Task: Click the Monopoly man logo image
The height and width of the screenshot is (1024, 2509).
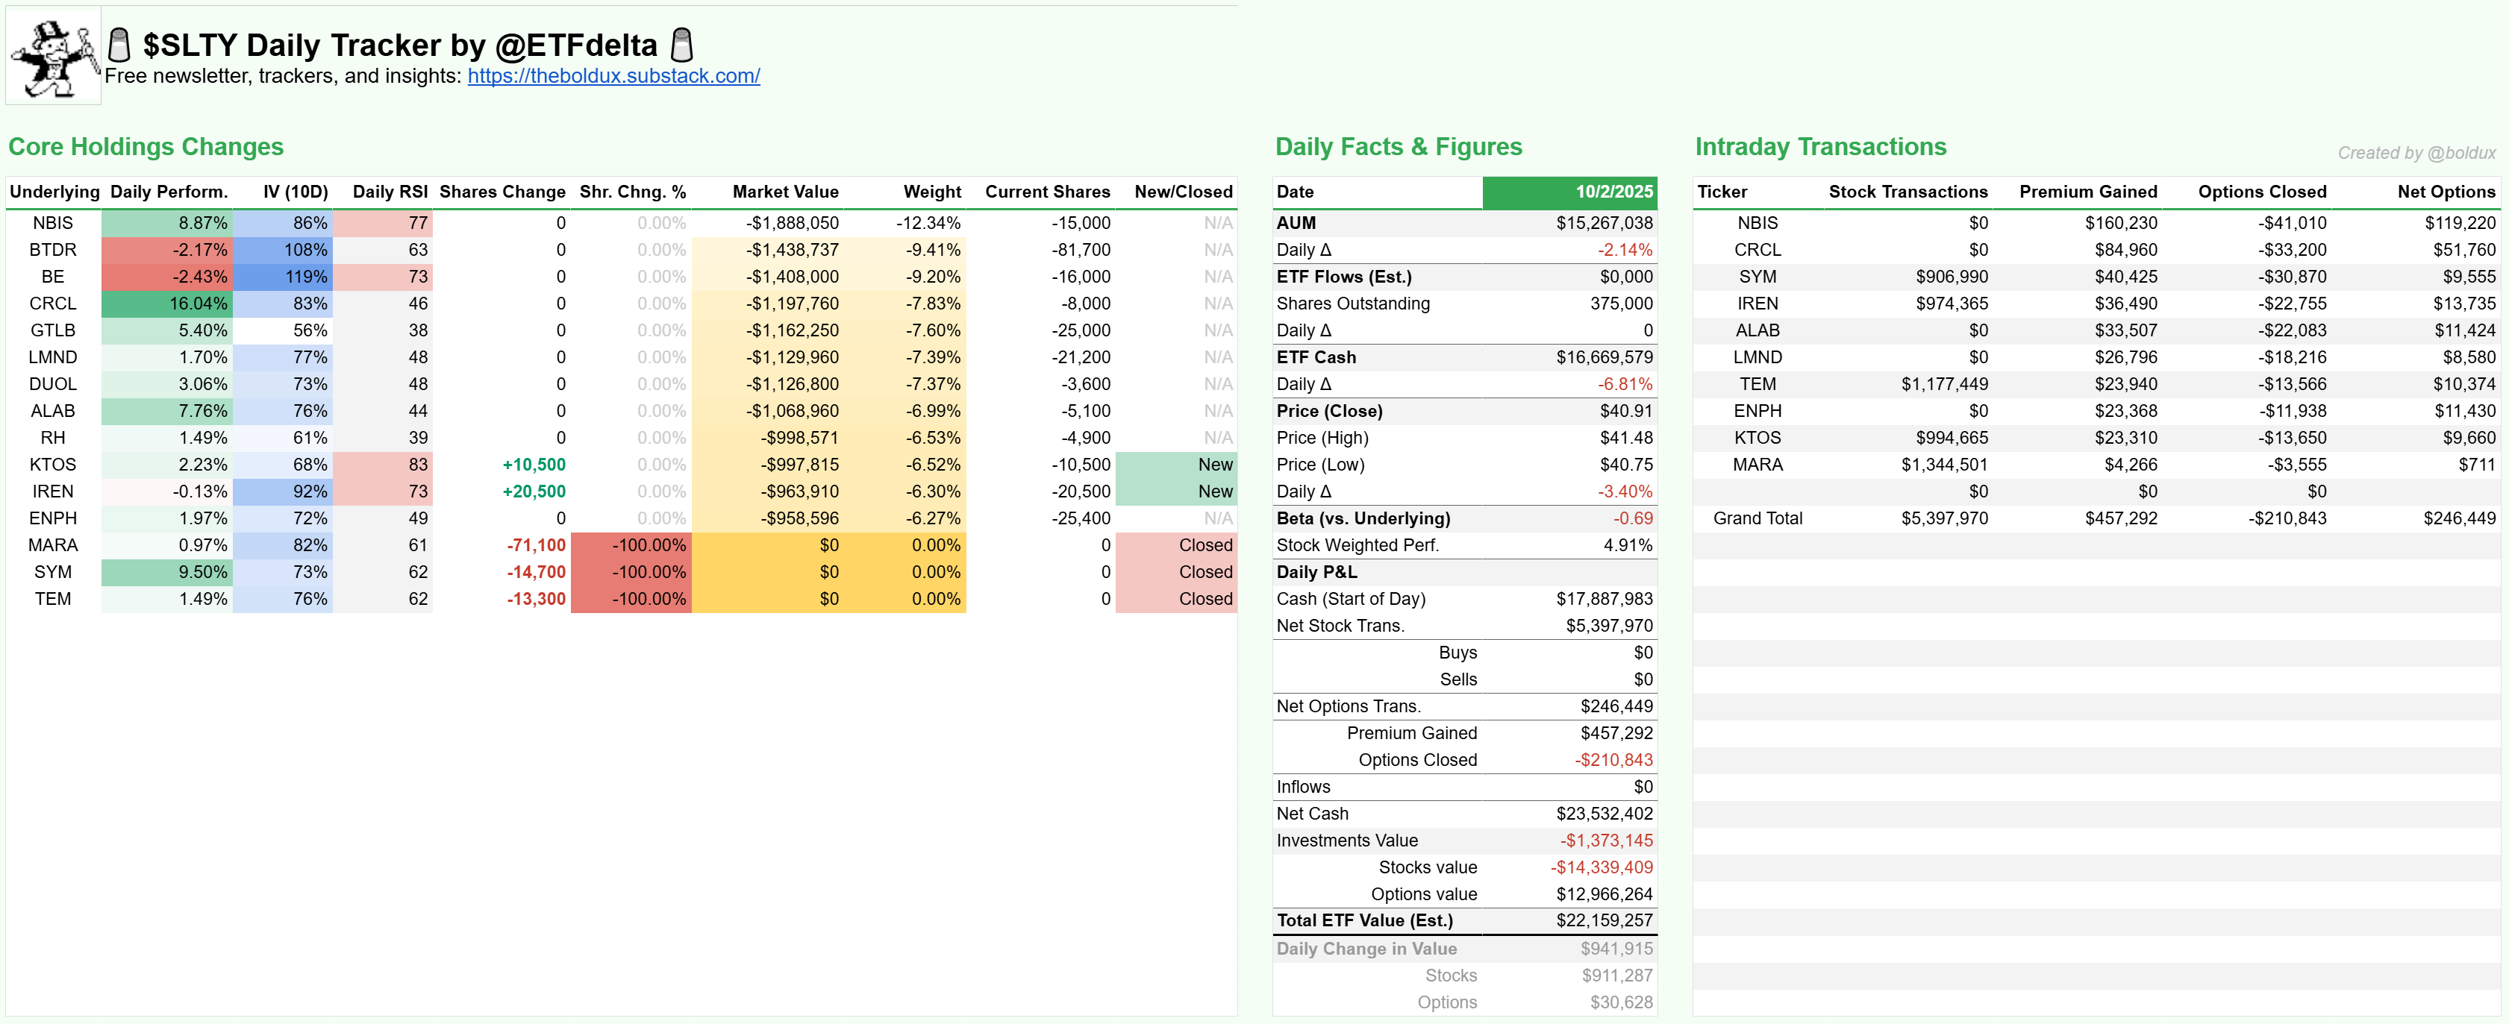Action: [x=54, y=57]
